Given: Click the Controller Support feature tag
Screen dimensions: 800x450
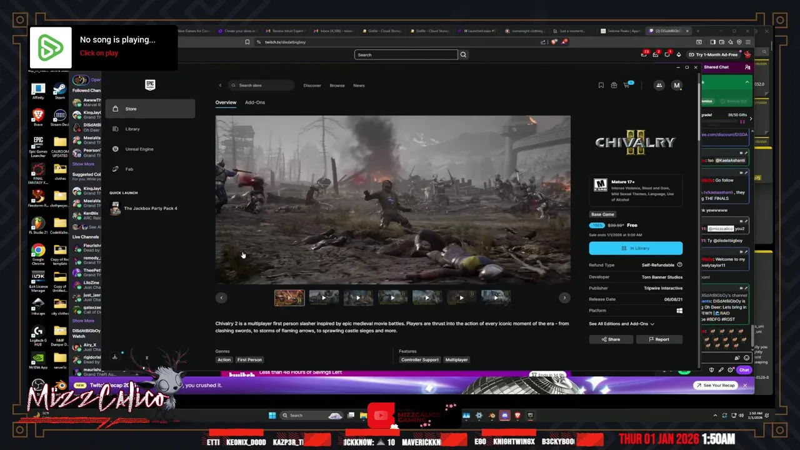Looking at the screenshot, I should click(419, 360).
